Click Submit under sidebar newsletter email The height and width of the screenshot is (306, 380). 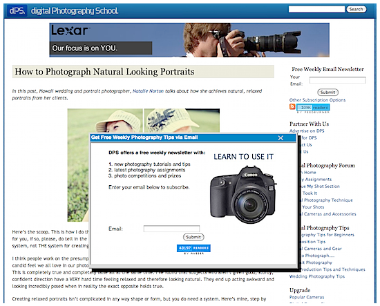(327, 92)
